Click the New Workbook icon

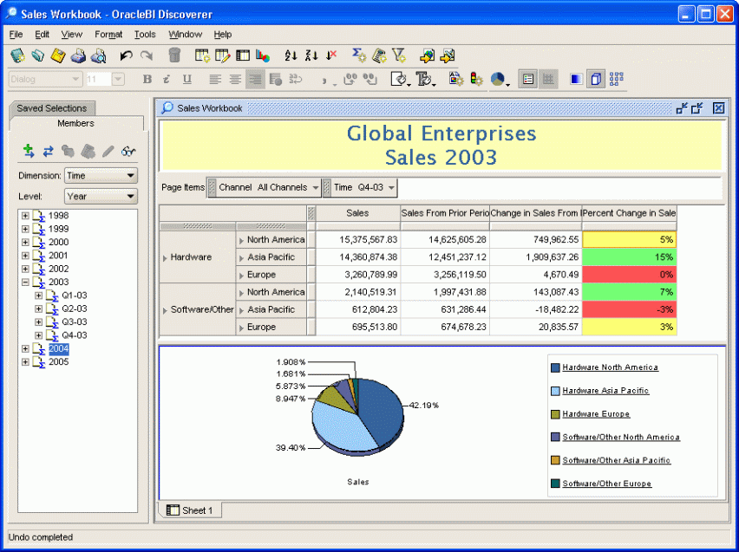click(17, 55)
